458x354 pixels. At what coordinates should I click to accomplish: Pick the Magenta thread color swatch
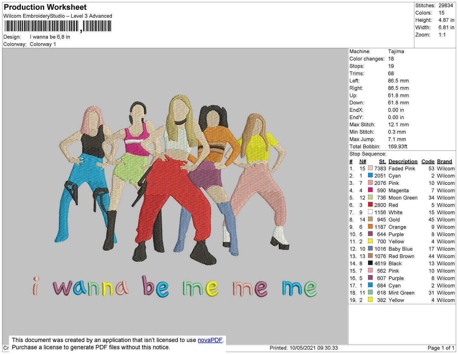(x=370, y=190)
